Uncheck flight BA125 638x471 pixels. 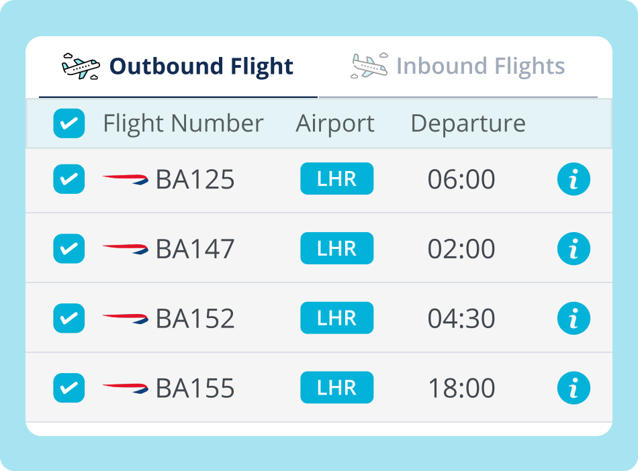click(69, 179)
